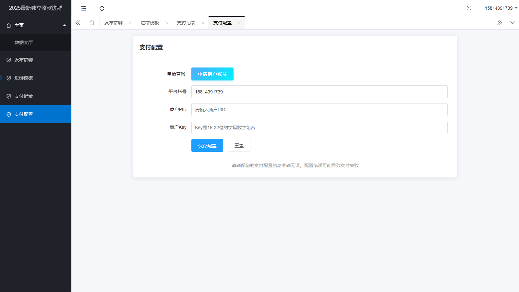Image resolution: width=519 pixels, height=292 pixels.
Task: Open 发布群聊 from the sidebar
Action: (x=24, y=60)
